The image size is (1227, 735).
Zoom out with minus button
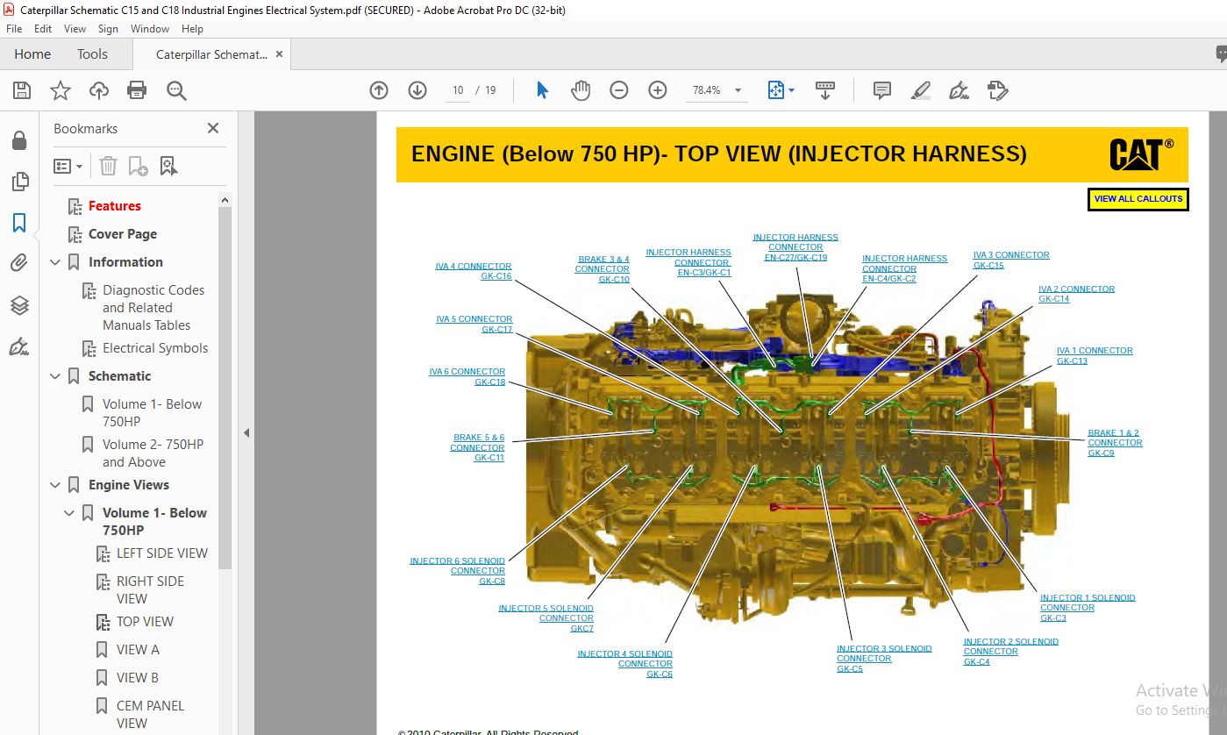pos(619,90)
